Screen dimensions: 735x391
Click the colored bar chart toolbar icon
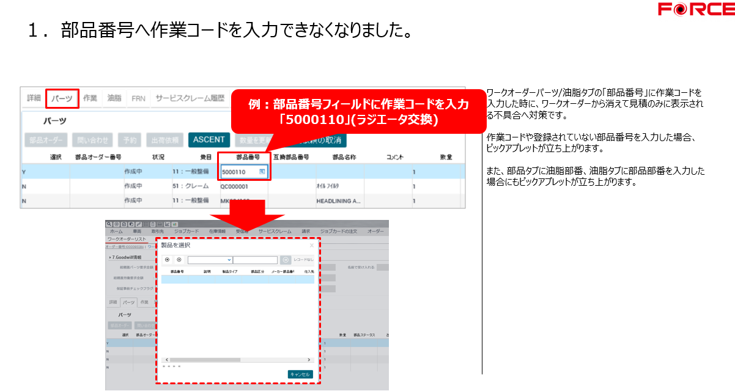point(174,224)
